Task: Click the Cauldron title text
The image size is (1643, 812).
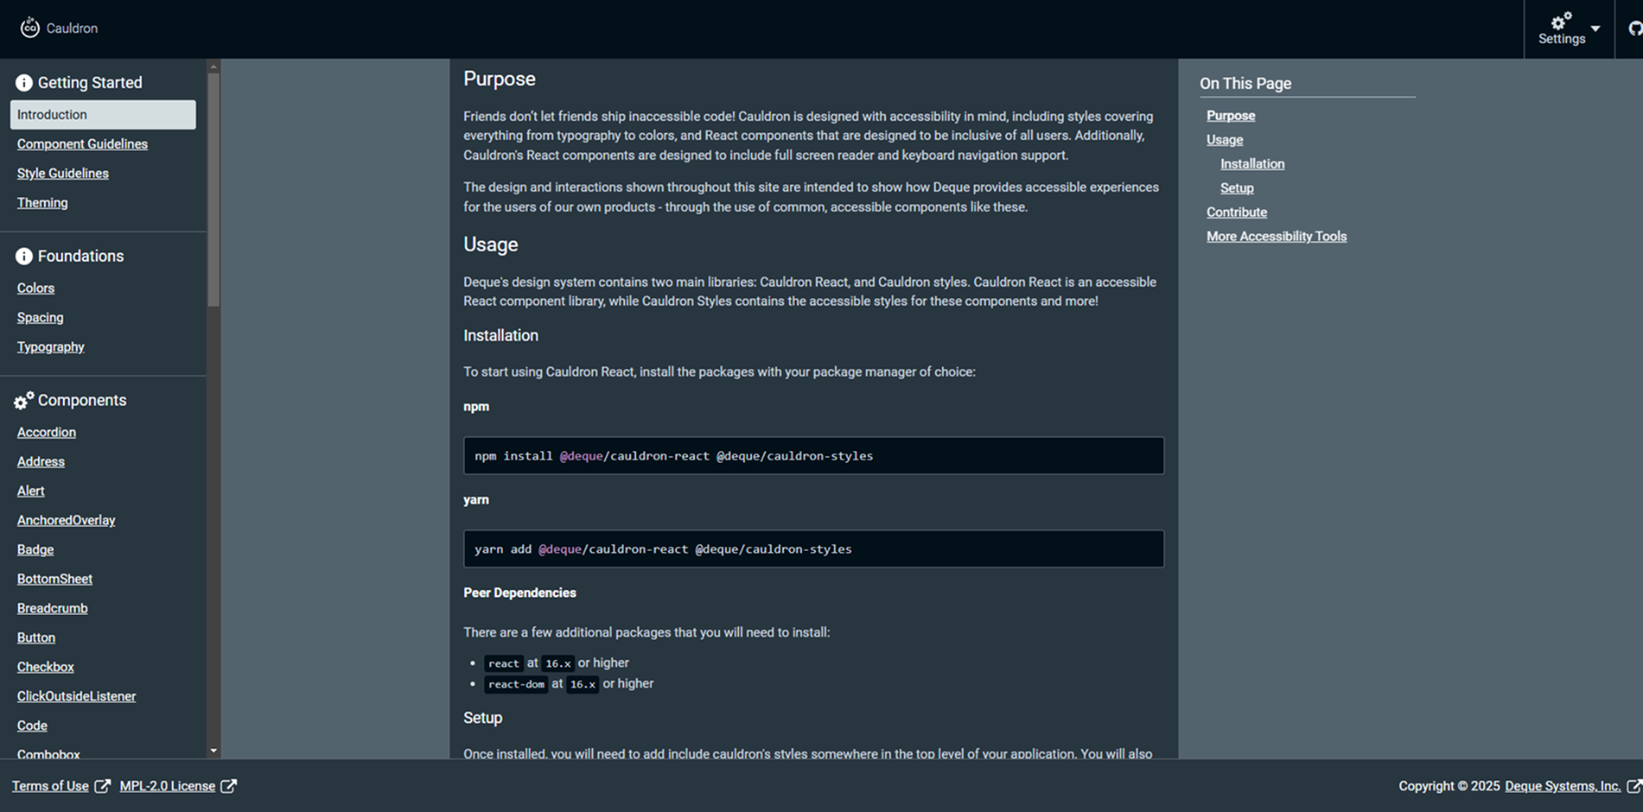Action: (x=72, y=29)
